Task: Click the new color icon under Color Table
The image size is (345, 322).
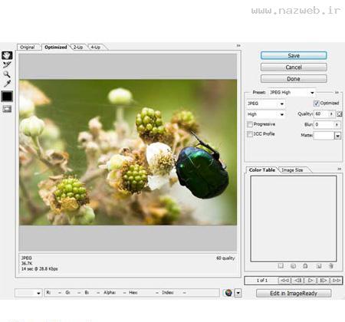Action: (x=319, y=266)
